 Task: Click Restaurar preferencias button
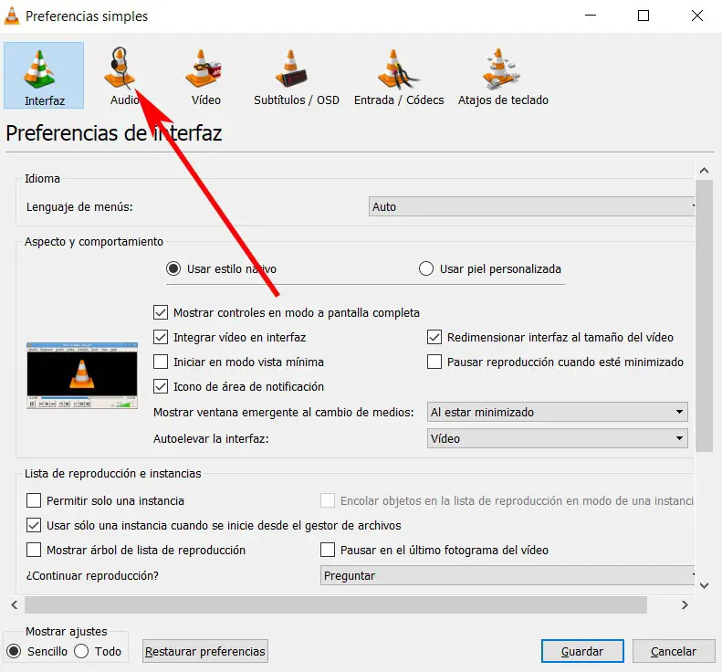(204, 651)
